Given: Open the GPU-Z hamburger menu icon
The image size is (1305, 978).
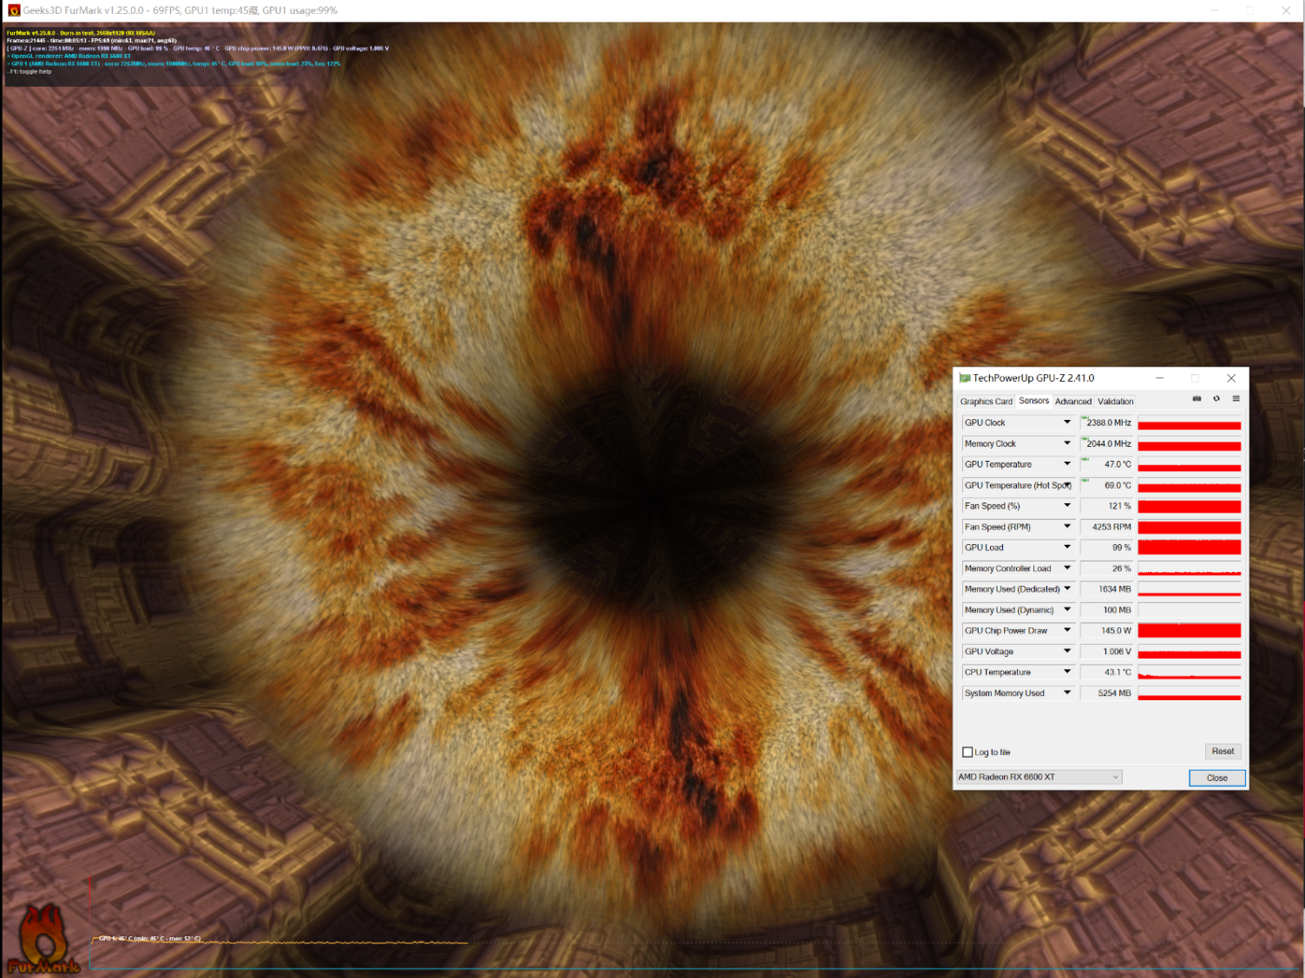Looking at the screenshot, I should 1236,399.
